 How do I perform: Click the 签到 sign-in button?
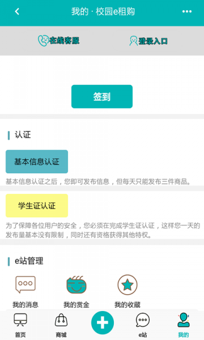pos(102,96)
